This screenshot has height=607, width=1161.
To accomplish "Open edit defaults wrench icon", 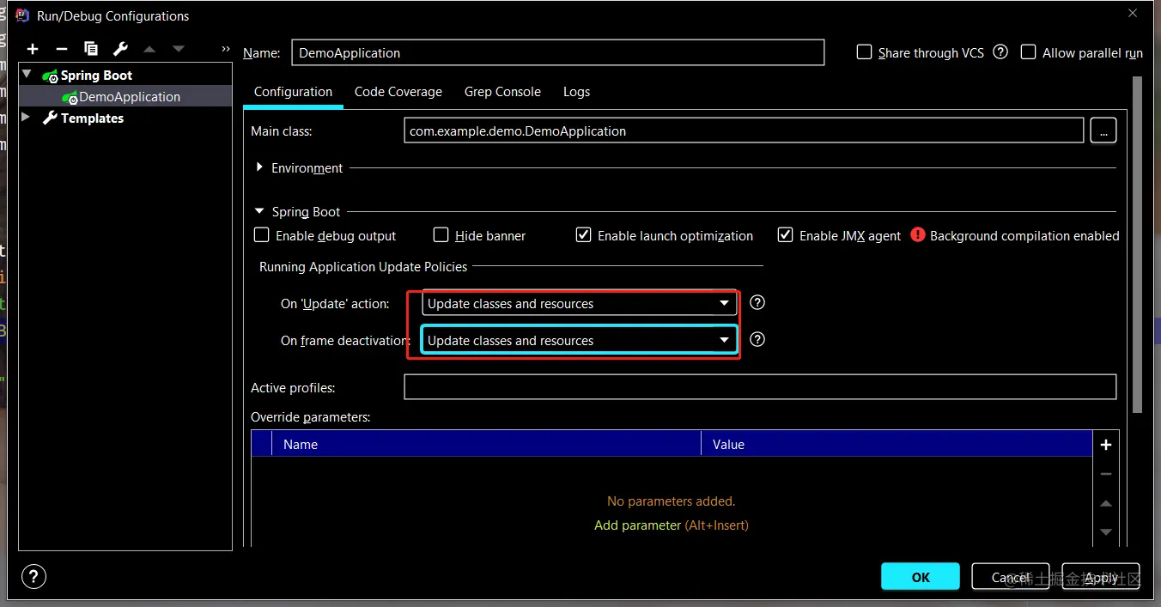I will point(120,49).
